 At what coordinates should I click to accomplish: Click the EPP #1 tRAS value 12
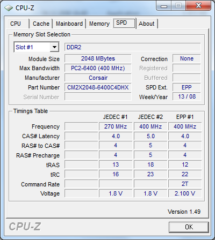(185, 164)
